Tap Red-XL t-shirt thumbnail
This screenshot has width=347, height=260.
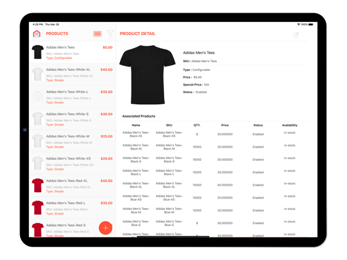pos(38,185)
